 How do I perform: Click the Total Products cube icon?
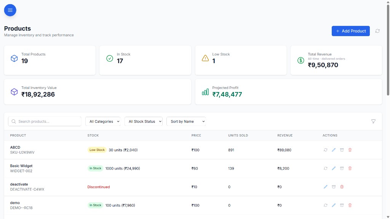[14, 58]
